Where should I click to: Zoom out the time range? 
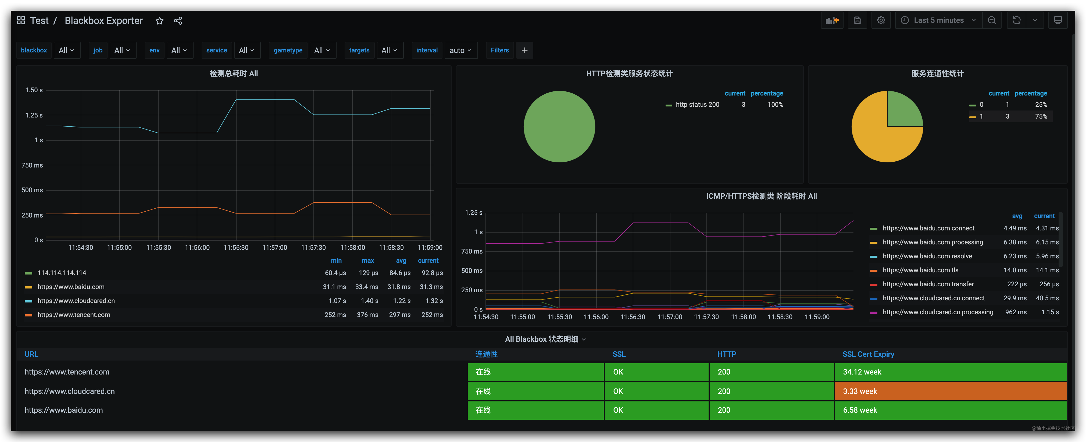992,20
